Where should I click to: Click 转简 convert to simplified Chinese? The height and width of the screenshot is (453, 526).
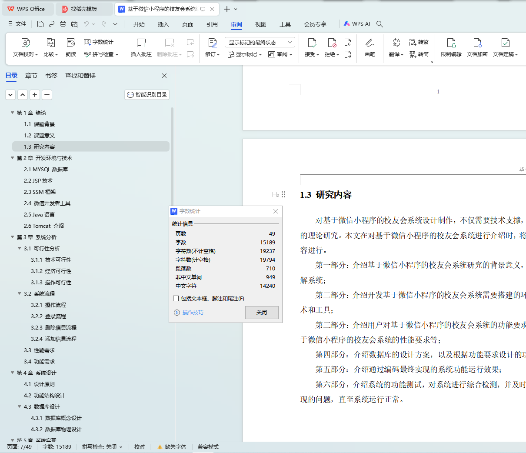tap(419, 54)
